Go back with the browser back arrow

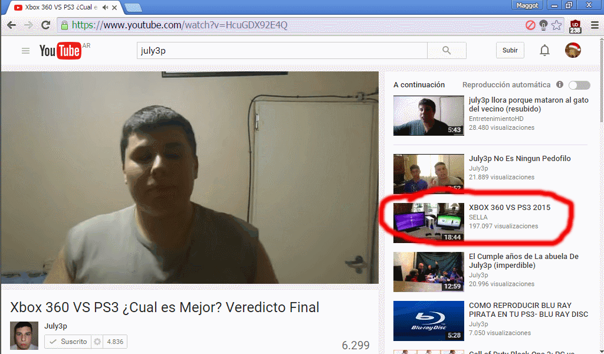click(12, 25)
